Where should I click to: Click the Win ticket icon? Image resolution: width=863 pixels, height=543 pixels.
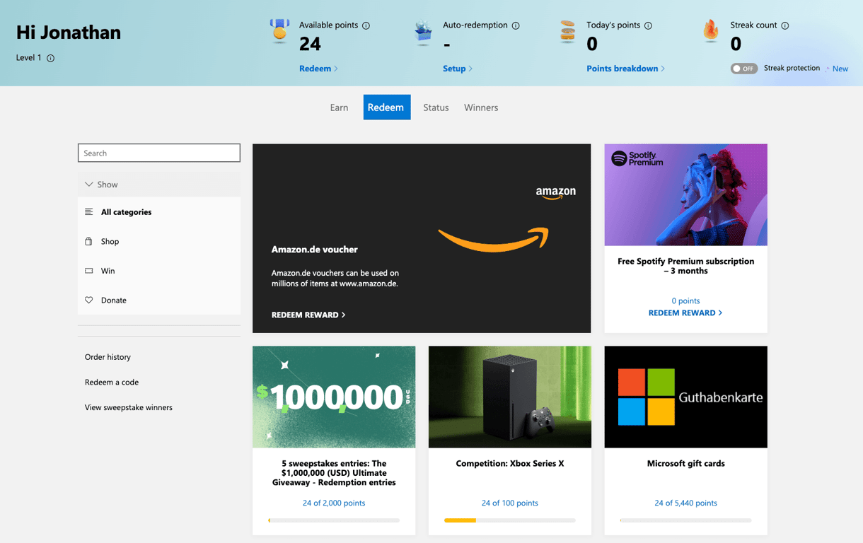[x=89, y=271]
